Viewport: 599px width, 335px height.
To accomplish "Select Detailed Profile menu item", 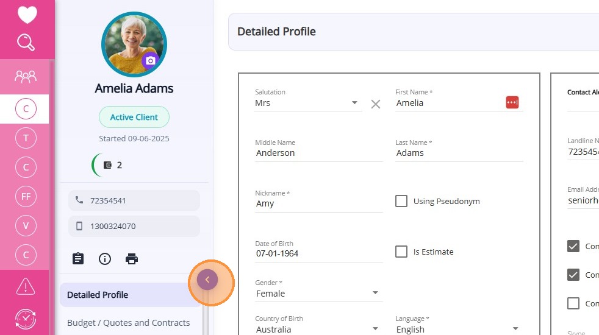I will click(98, 295).
